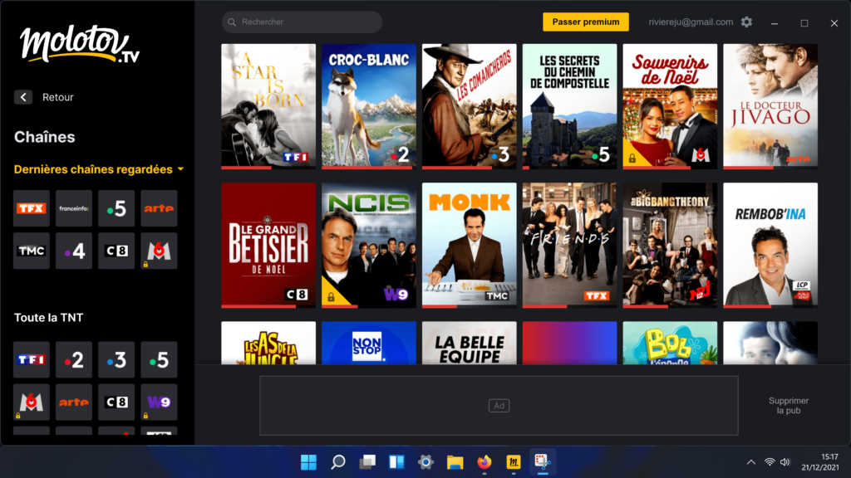851x478 pixels.
Task: Open the W9 channel tile
Action: tap(159, 402)
